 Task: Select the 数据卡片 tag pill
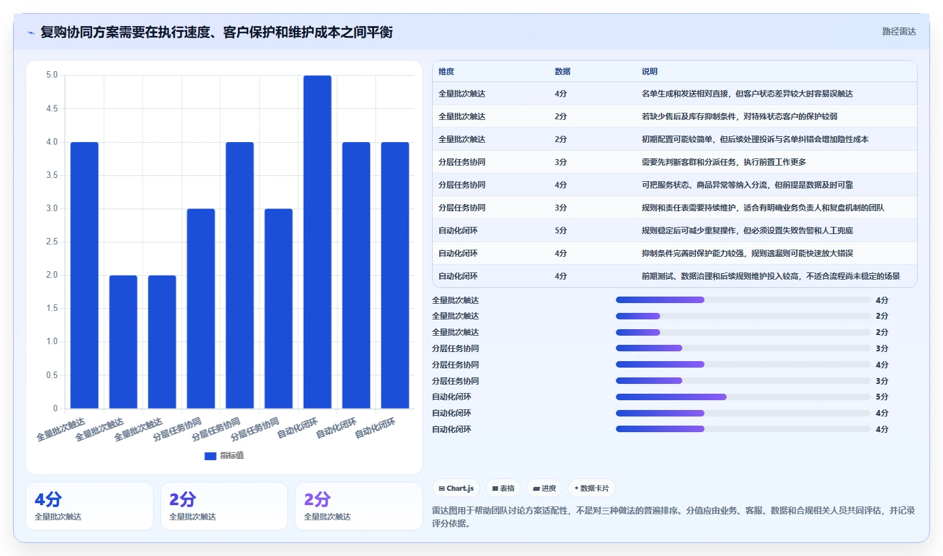tap(592, 488)
